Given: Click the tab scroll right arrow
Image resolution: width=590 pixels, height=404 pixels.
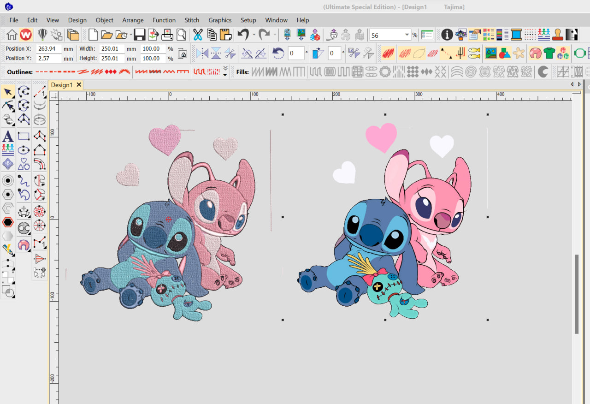Looking at the screenshot, I should [x=579, y=84].
